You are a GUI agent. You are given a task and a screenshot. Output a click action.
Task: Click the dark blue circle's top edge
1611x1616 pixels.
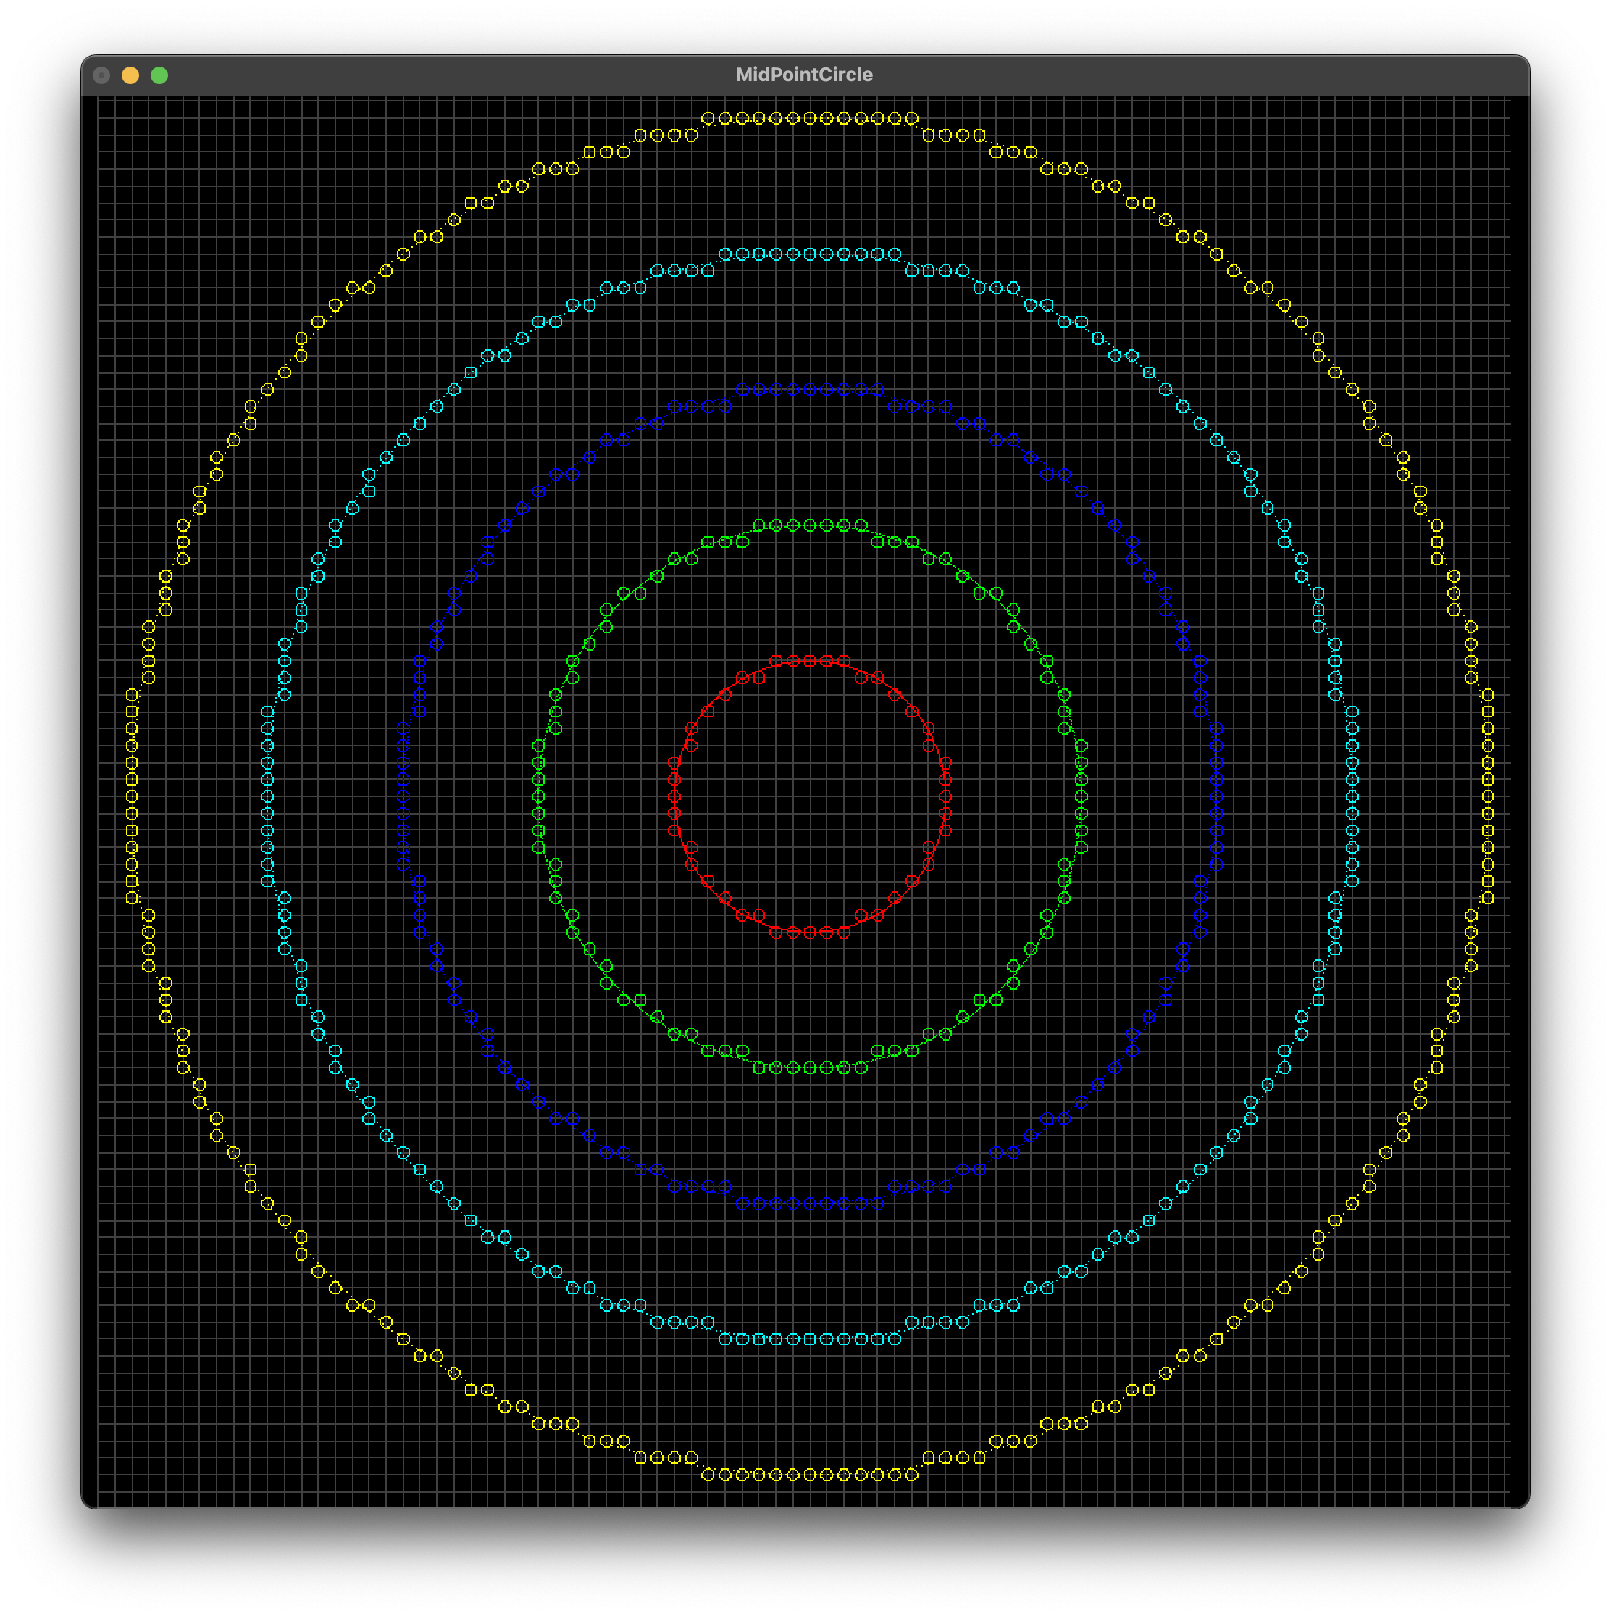pyautogui.click(x=809, y=390)
